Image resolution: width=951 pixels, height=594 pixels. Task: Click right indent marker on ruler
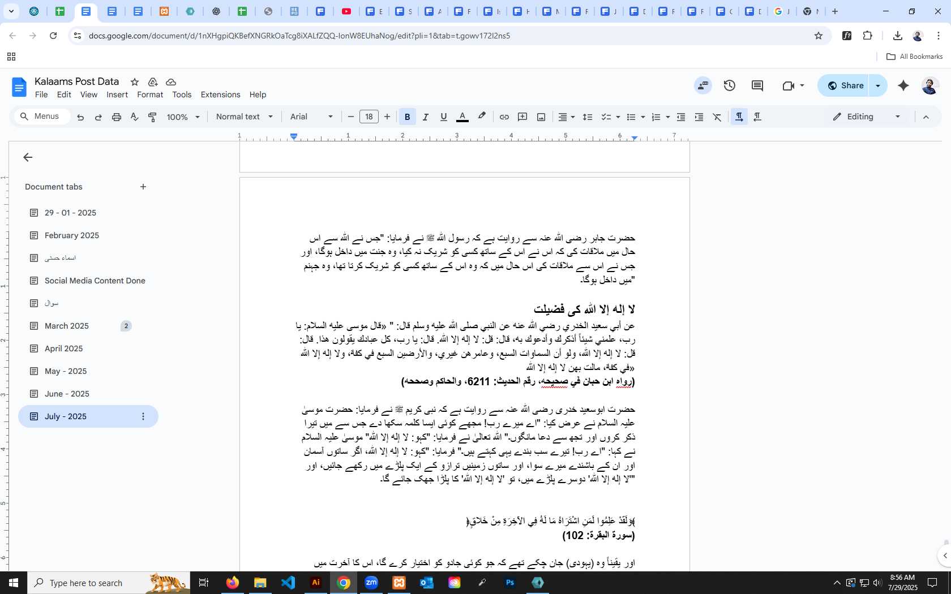pos(635,138)
